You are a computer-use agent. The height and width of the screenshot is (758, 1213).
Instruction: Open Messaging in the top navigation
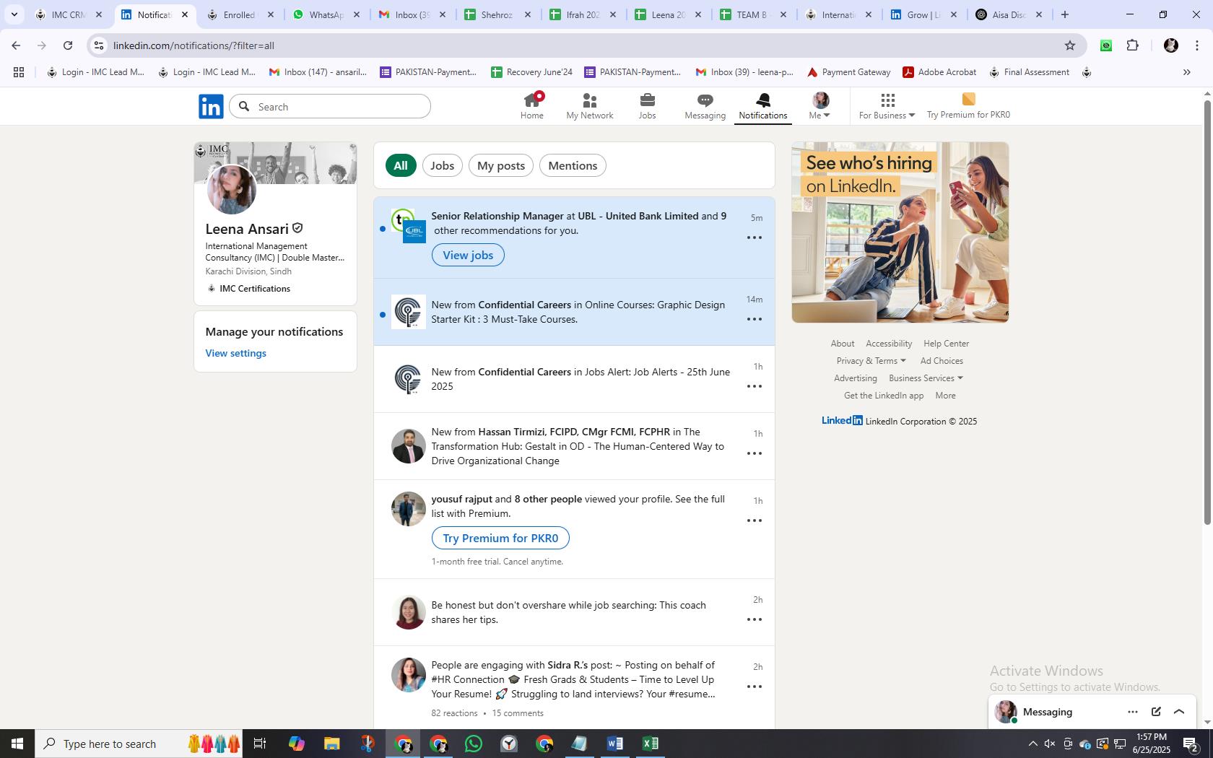coord(705,106)
